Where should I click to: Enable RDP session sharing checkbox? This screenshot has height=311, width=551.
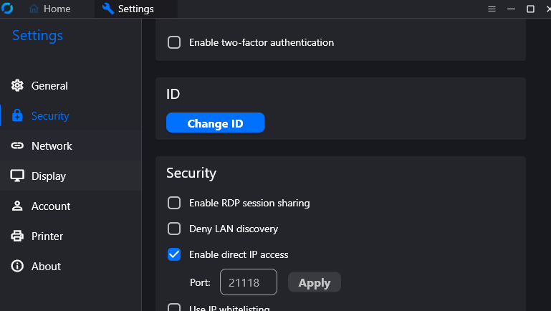click(x=174, y=203)
